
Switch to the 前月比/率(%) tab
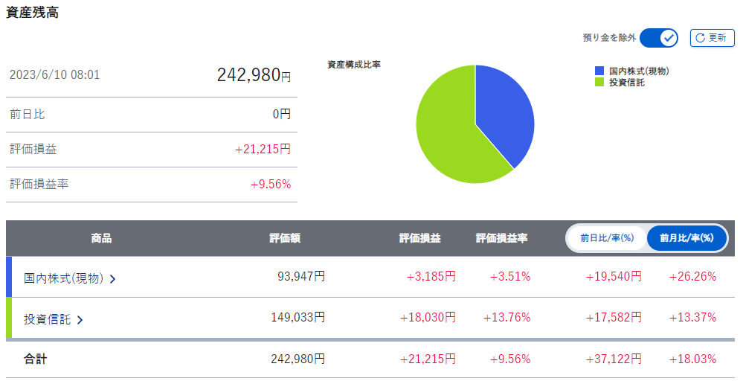[x=686, y=238]
